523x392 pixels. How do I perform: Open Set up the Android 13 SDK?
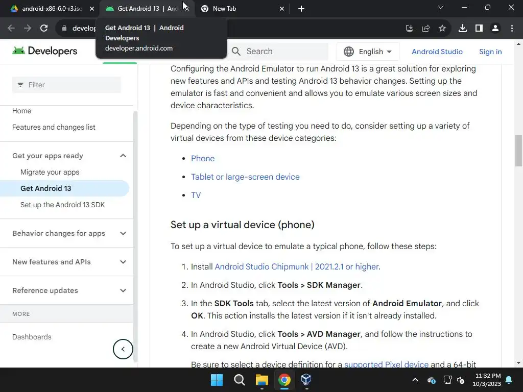click(x=62, y=205)
